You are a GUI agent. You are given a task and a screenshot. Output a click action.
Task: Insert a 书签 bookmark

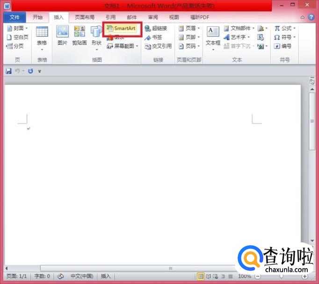coord(153,37)
